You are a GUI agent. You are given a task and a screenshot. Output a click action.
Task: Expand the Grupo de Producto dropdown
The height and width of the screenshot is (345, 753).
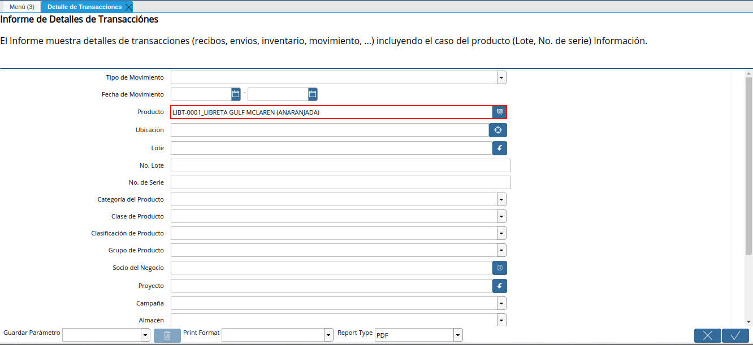point(501,250)
